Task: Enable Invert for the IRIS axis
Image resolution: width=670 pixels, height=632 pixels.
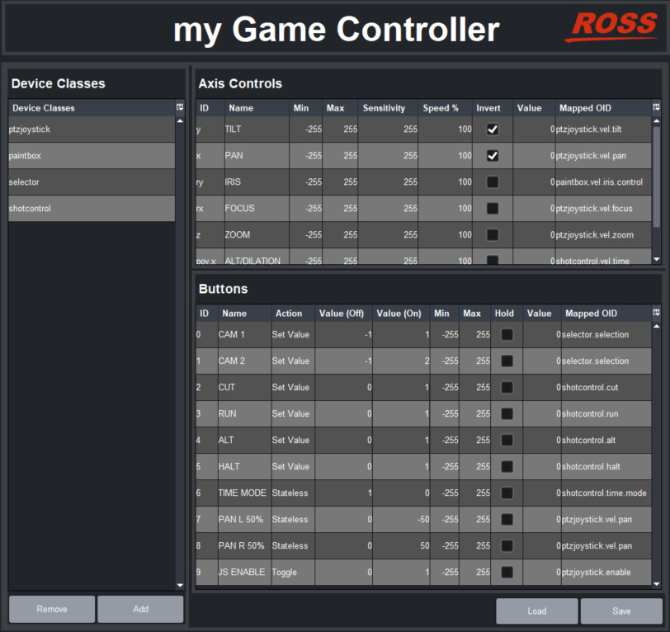Action: [x=493, y=182]
